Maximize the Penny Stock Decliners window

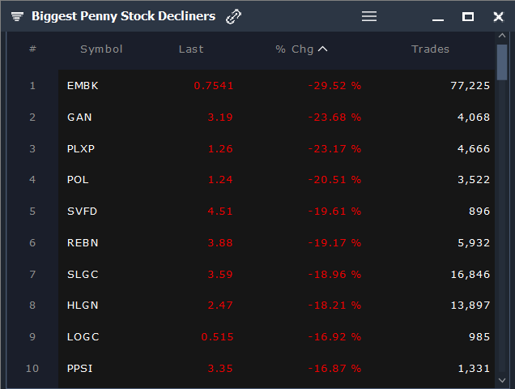[x=468, y=16]
